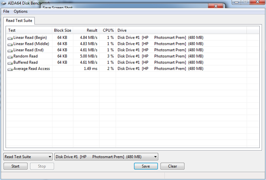Viewport: 266px width, 180px height.
Task: Open the Options menu
Action: (20, 12)
